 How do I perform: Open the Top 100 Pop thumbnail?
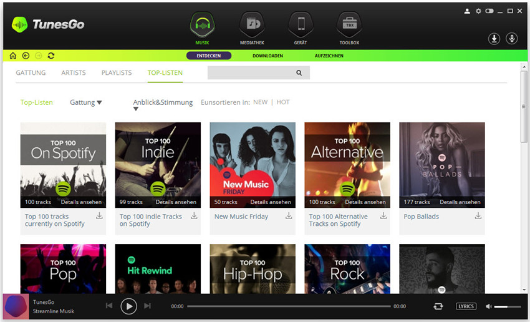(x=63, y=268)
